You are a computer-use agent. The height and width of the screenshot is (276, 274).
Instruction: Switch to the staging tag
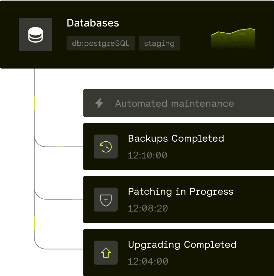159,43
